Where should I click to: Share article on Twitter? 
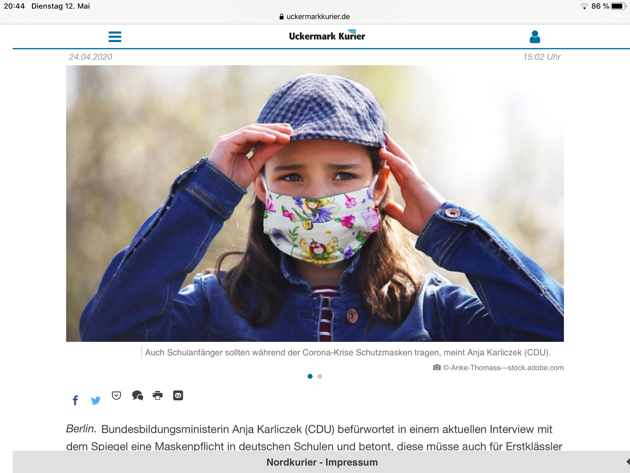(96, 400)
